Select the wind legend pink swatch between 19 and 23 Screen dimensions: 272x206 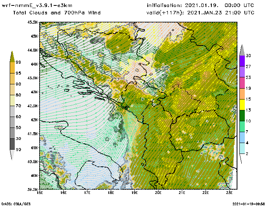click(242, 83)
